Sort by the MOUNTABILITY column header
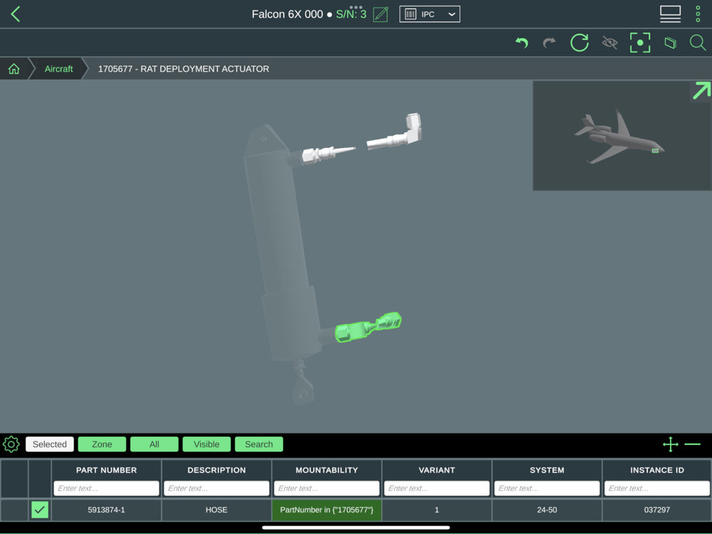Image resolution: width=712 pixels, height=534 pixels. 327,470
